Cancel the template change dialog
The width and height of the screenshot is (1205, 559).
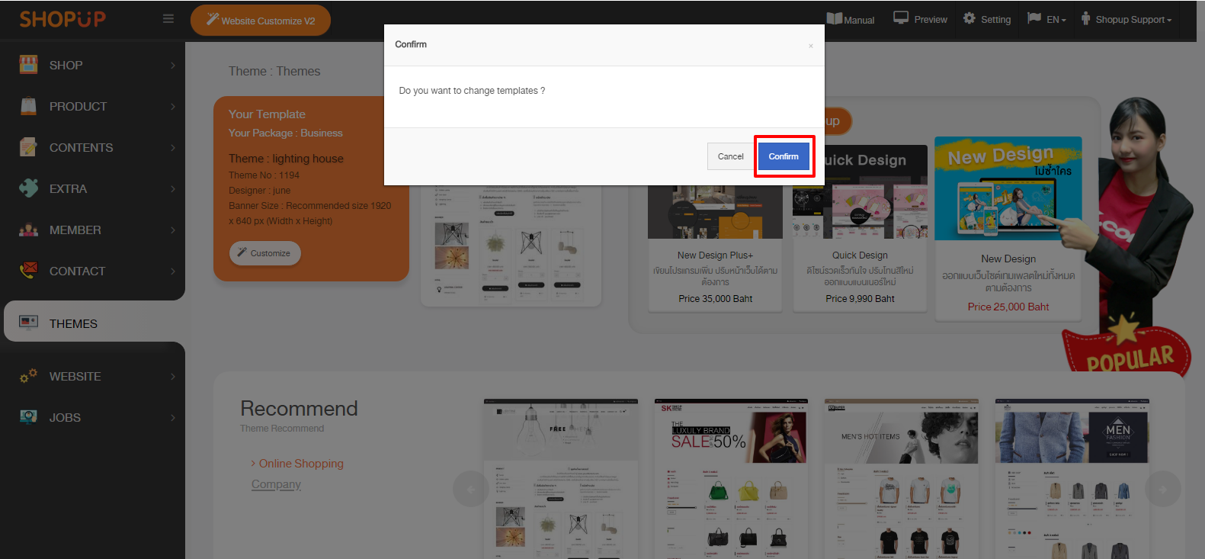[x=730, y=156]
